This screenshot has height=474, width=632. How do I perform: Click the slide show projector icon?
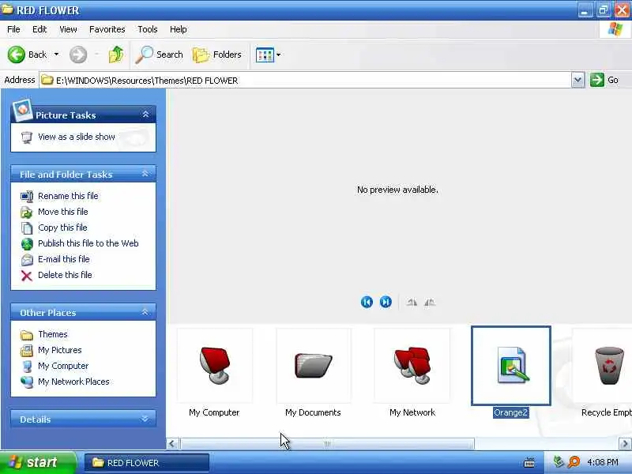(27, 137)
